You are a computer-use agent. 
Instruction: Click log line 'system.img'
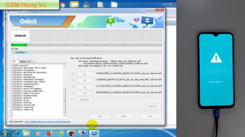23,107
